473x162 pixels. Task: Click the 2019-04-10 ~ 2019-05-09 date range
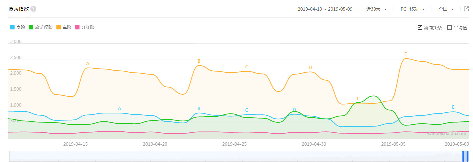[x=325, y=9]
